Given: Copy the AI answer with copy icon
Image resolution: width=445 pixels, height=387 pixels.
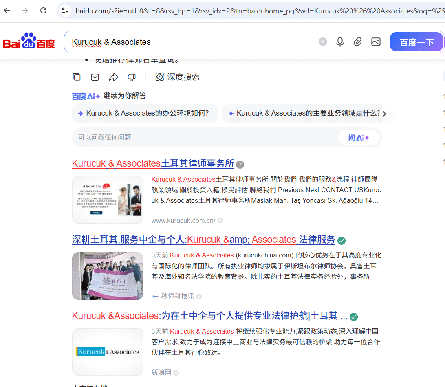Looking at the screenshot, I should point(77,77).
